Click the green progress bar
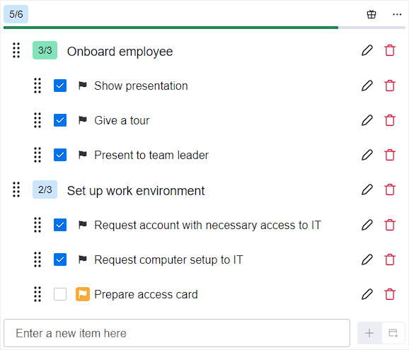The width and height of the screenshot is (409, 350). (x=171, y=28)
